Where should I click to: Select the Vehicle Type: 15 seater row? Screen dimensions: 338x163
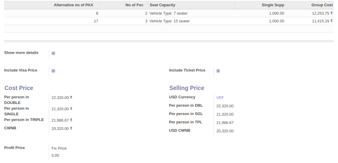pos(170,21)
